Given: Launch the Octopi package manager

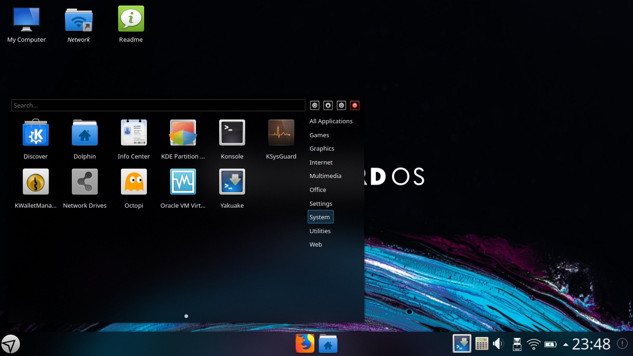Looking at the screenshot, I should [134, 182].
